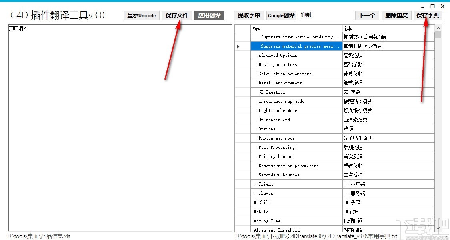The image size is (450, 240).
Task: Select the 'Advanced Options' cell
Action: click(x=296, y=56)
